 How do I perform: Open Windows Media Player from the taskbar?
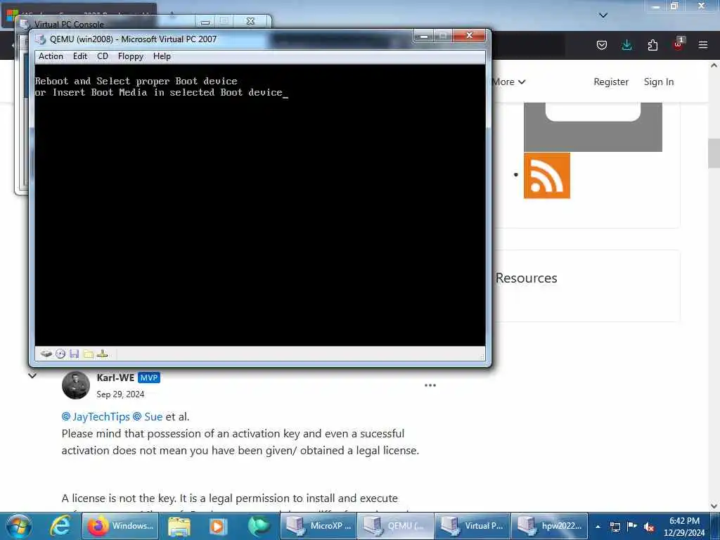pyautogui.click(x=218, y=526)
